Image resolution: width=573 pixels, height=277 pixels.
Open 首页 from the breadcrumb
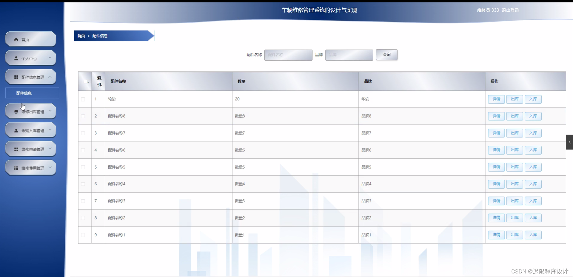[81, 36]
